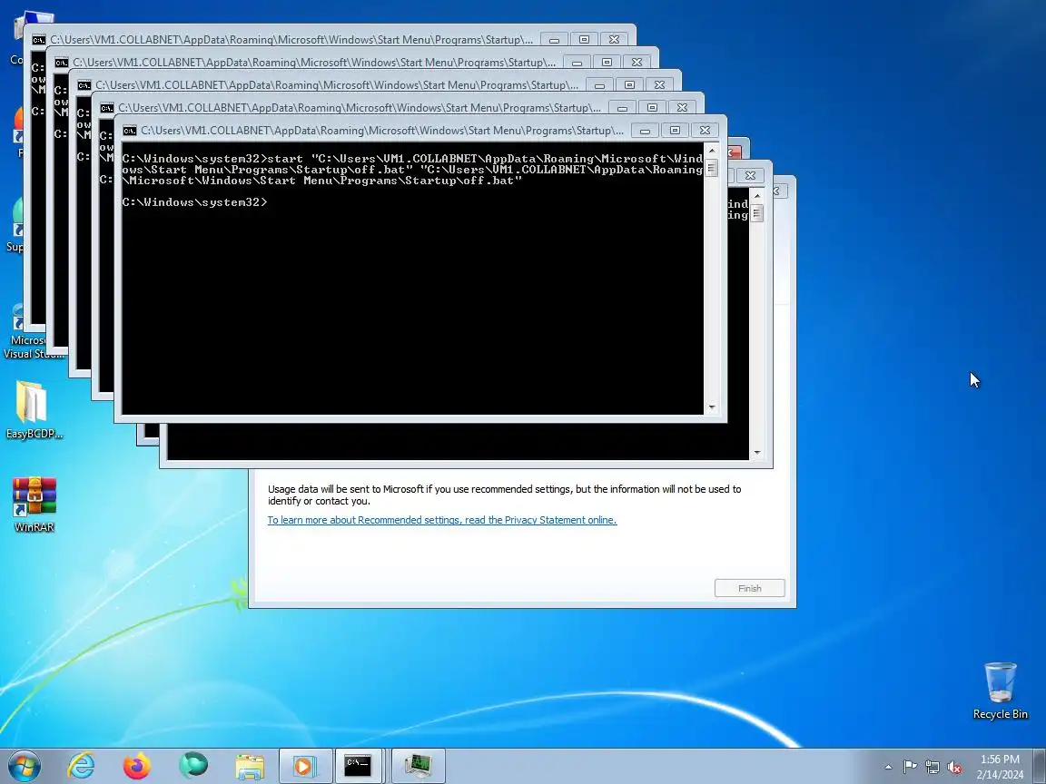Open the system monitor taskbar icon
Viewport: 1046px width, 784px height.
419,765
